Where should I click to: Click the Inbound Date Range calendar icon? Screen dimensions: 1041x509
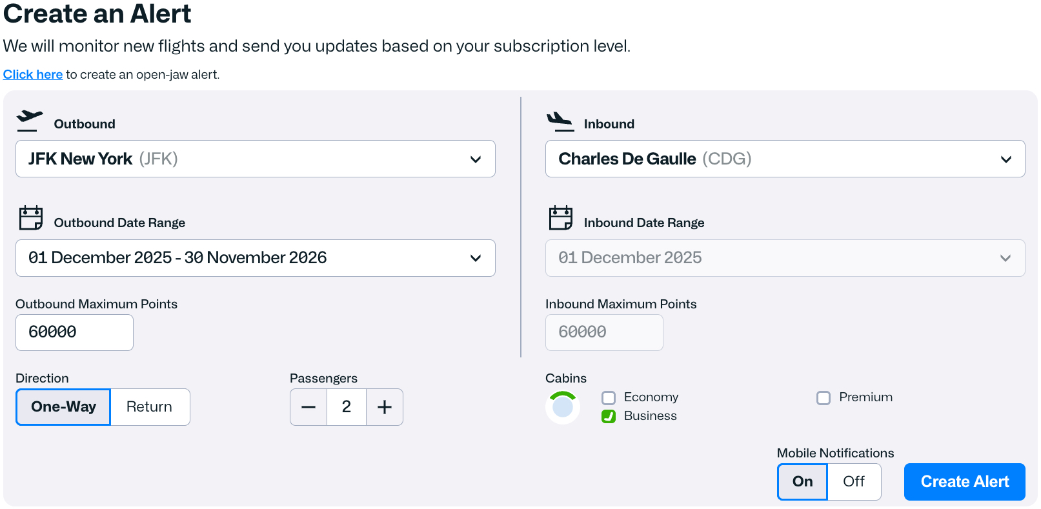pyautogui.click(x=561, y=219)
